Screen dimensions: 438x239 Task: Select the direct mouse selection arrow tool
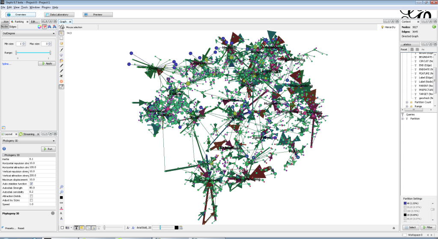[x=62, y=33]
